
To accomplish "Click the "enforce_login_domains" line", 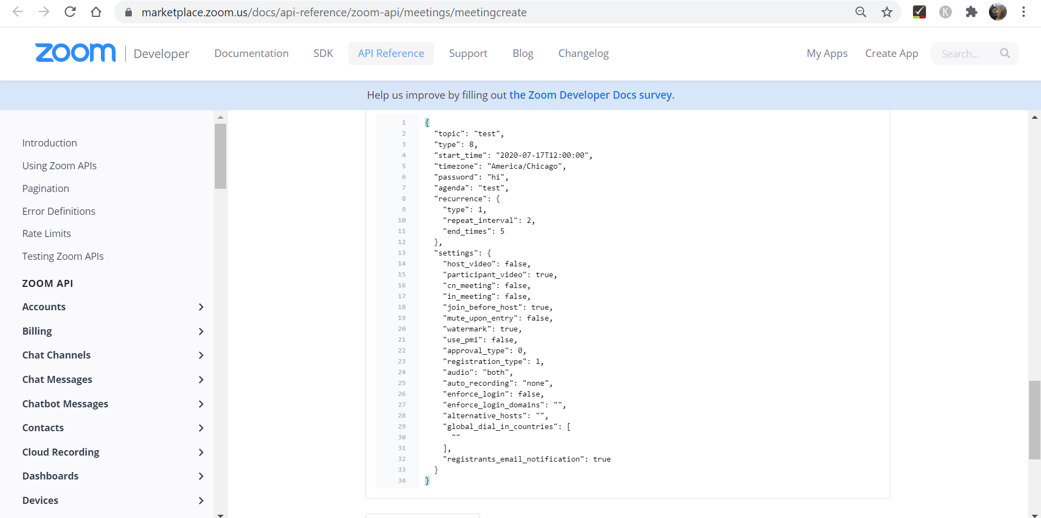I will coord(504,405).
